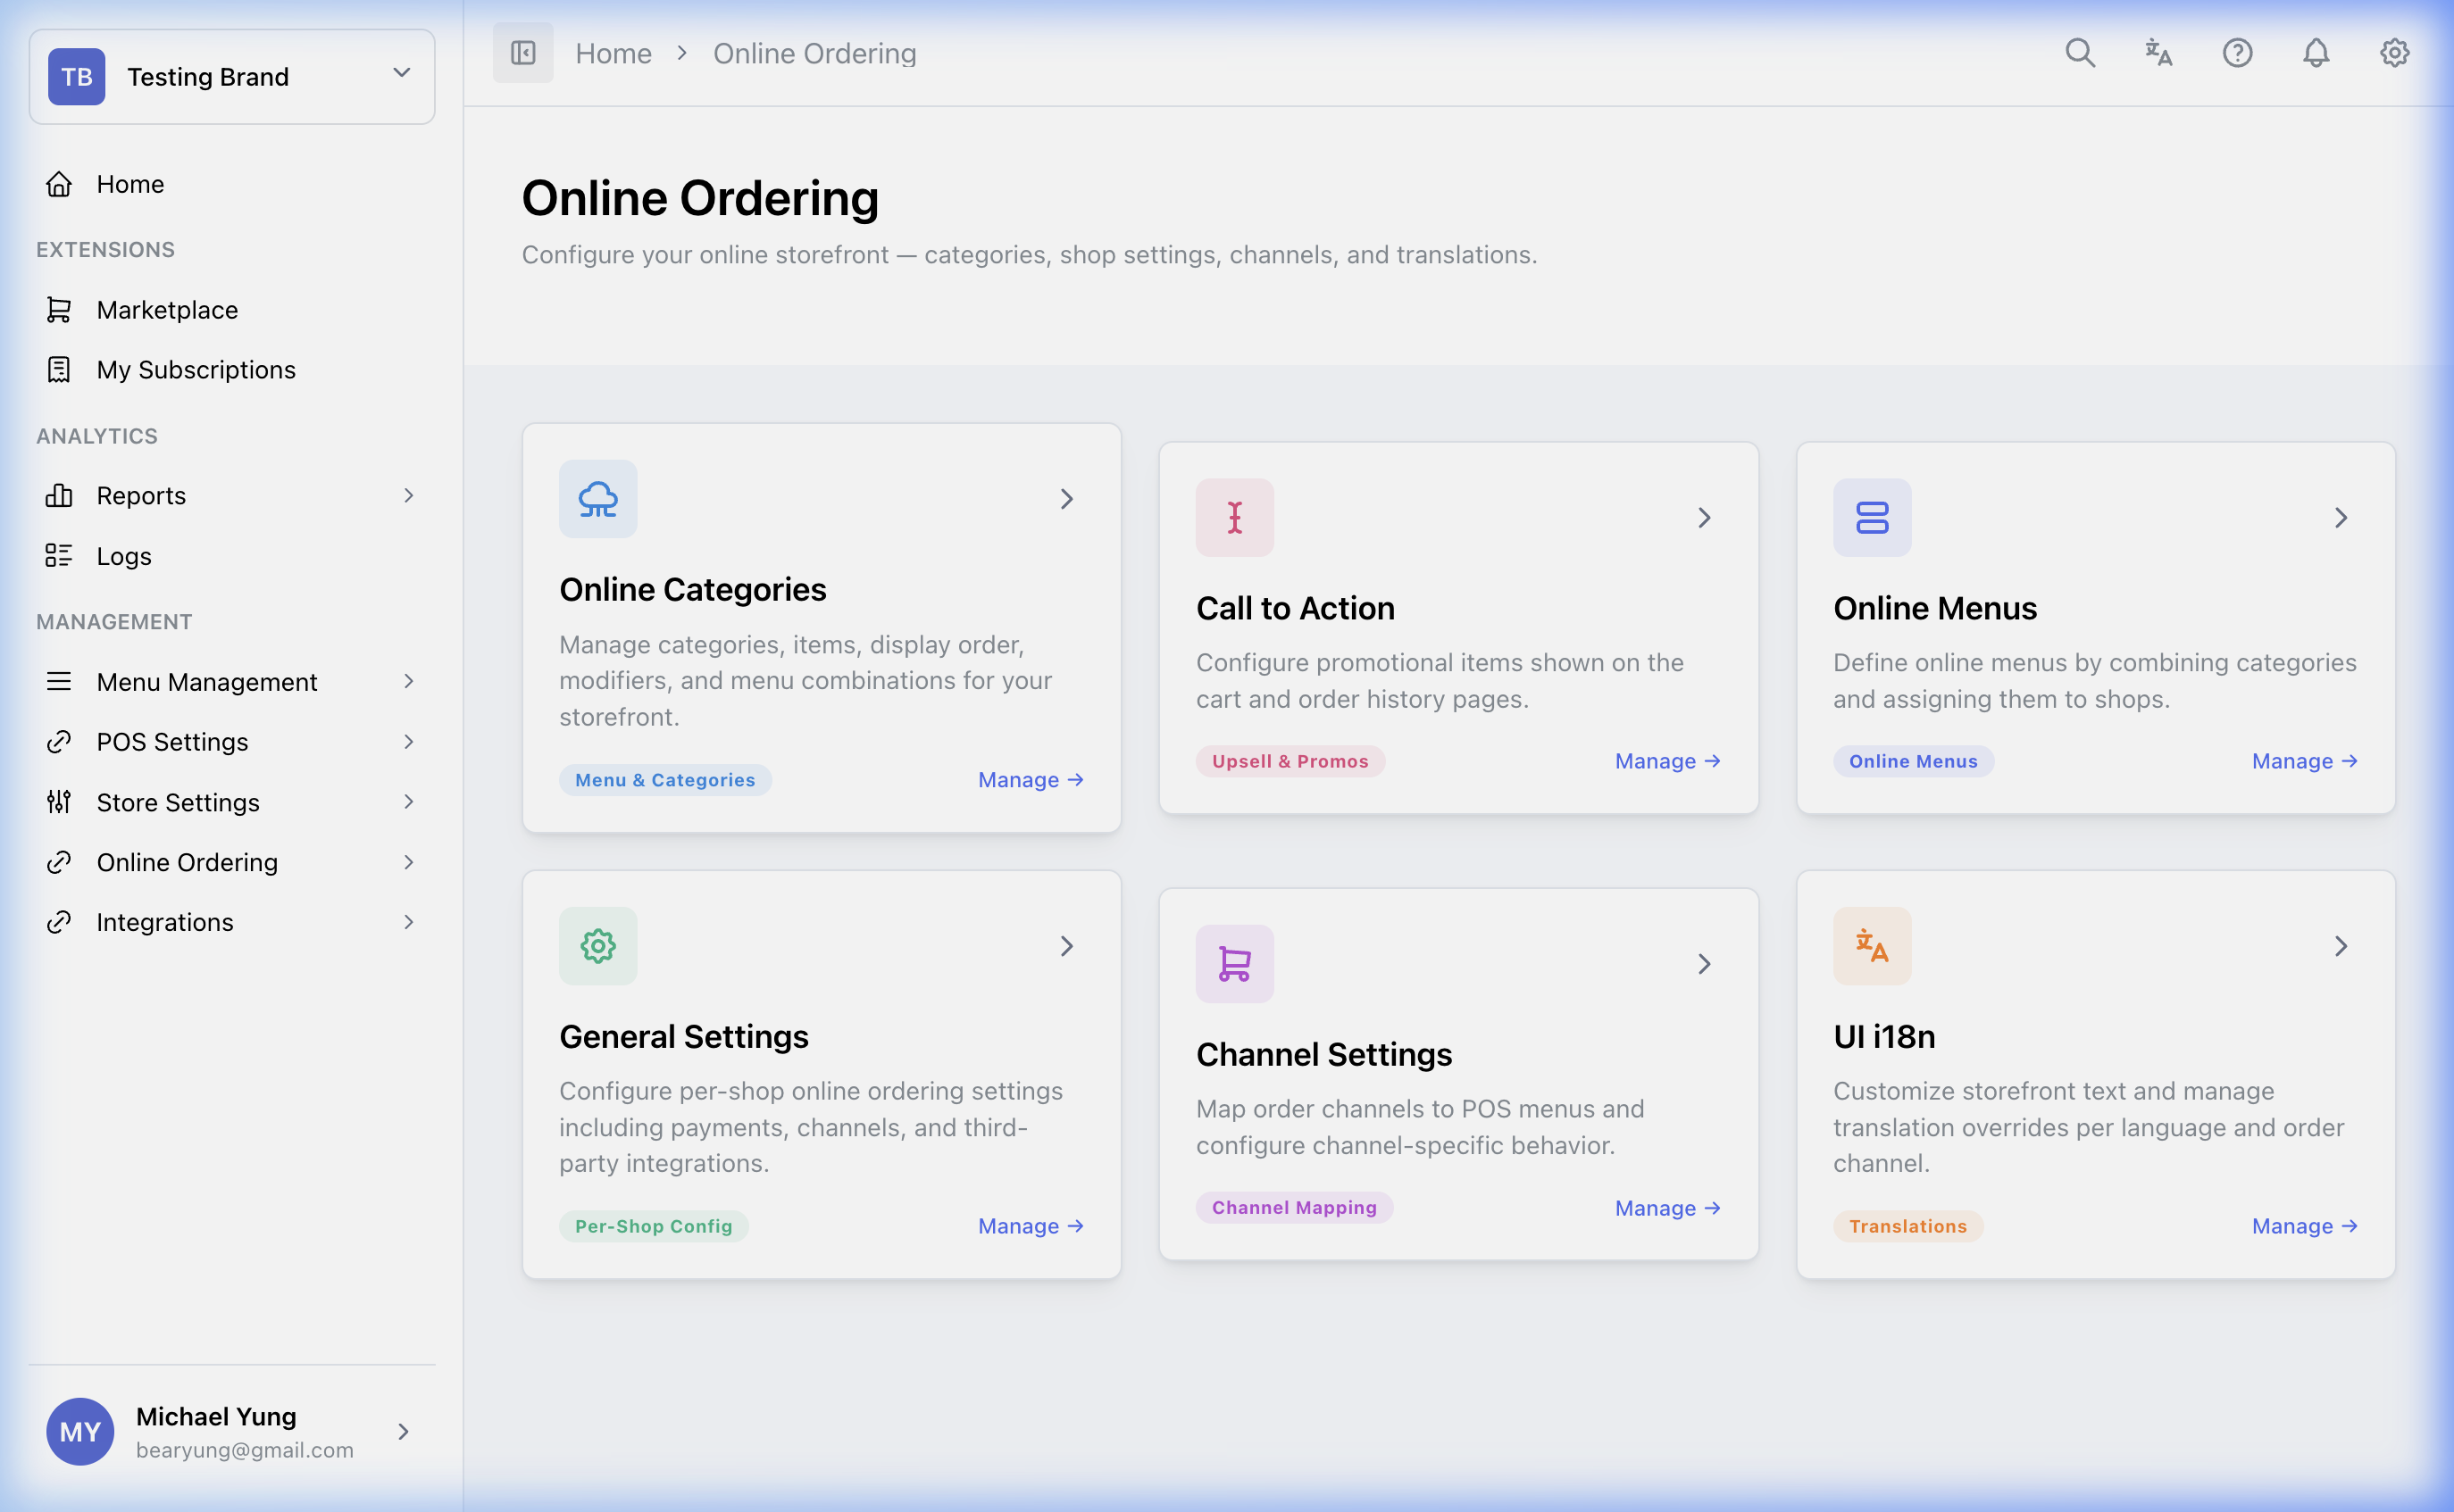Open the Call to Action card chevron
The image size is (2454, 1512).
(x=1704, y=517)
